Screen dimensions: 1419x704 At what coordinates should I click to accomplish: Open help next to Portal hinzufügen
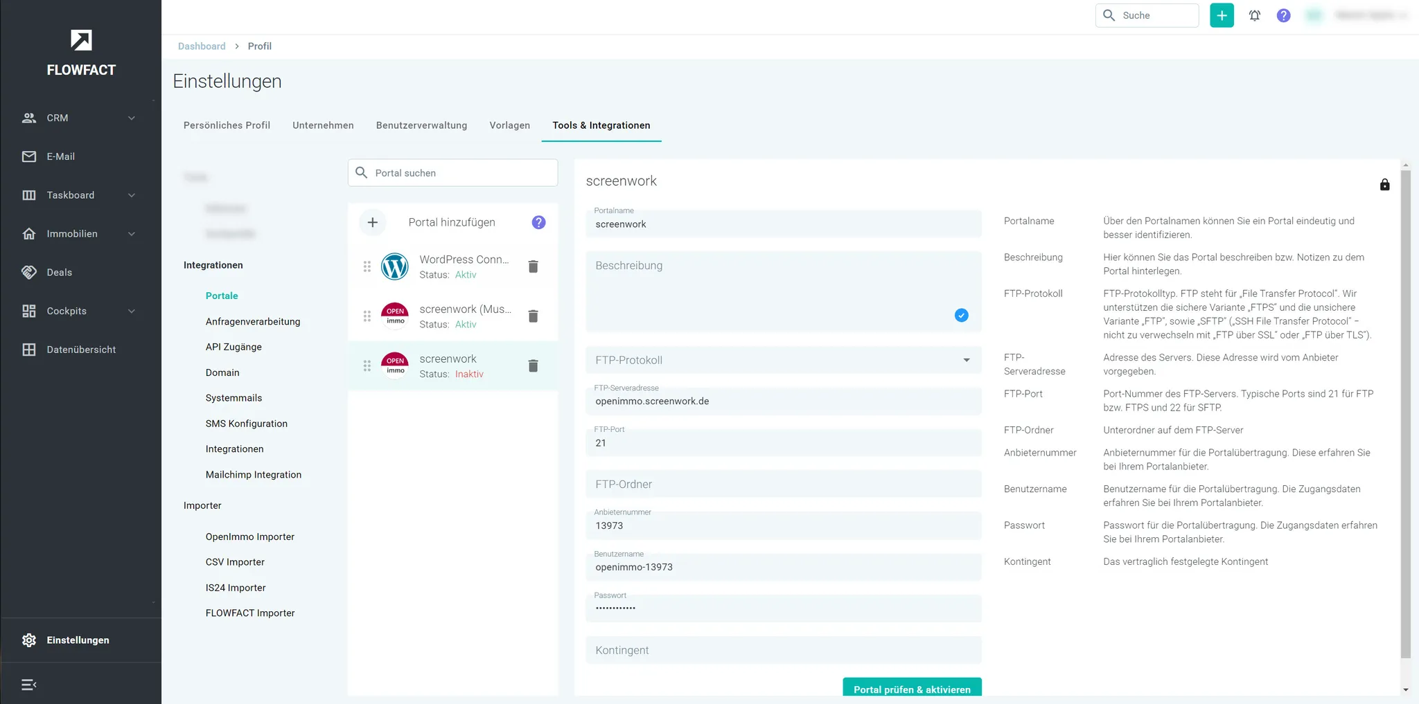point(538,222)
